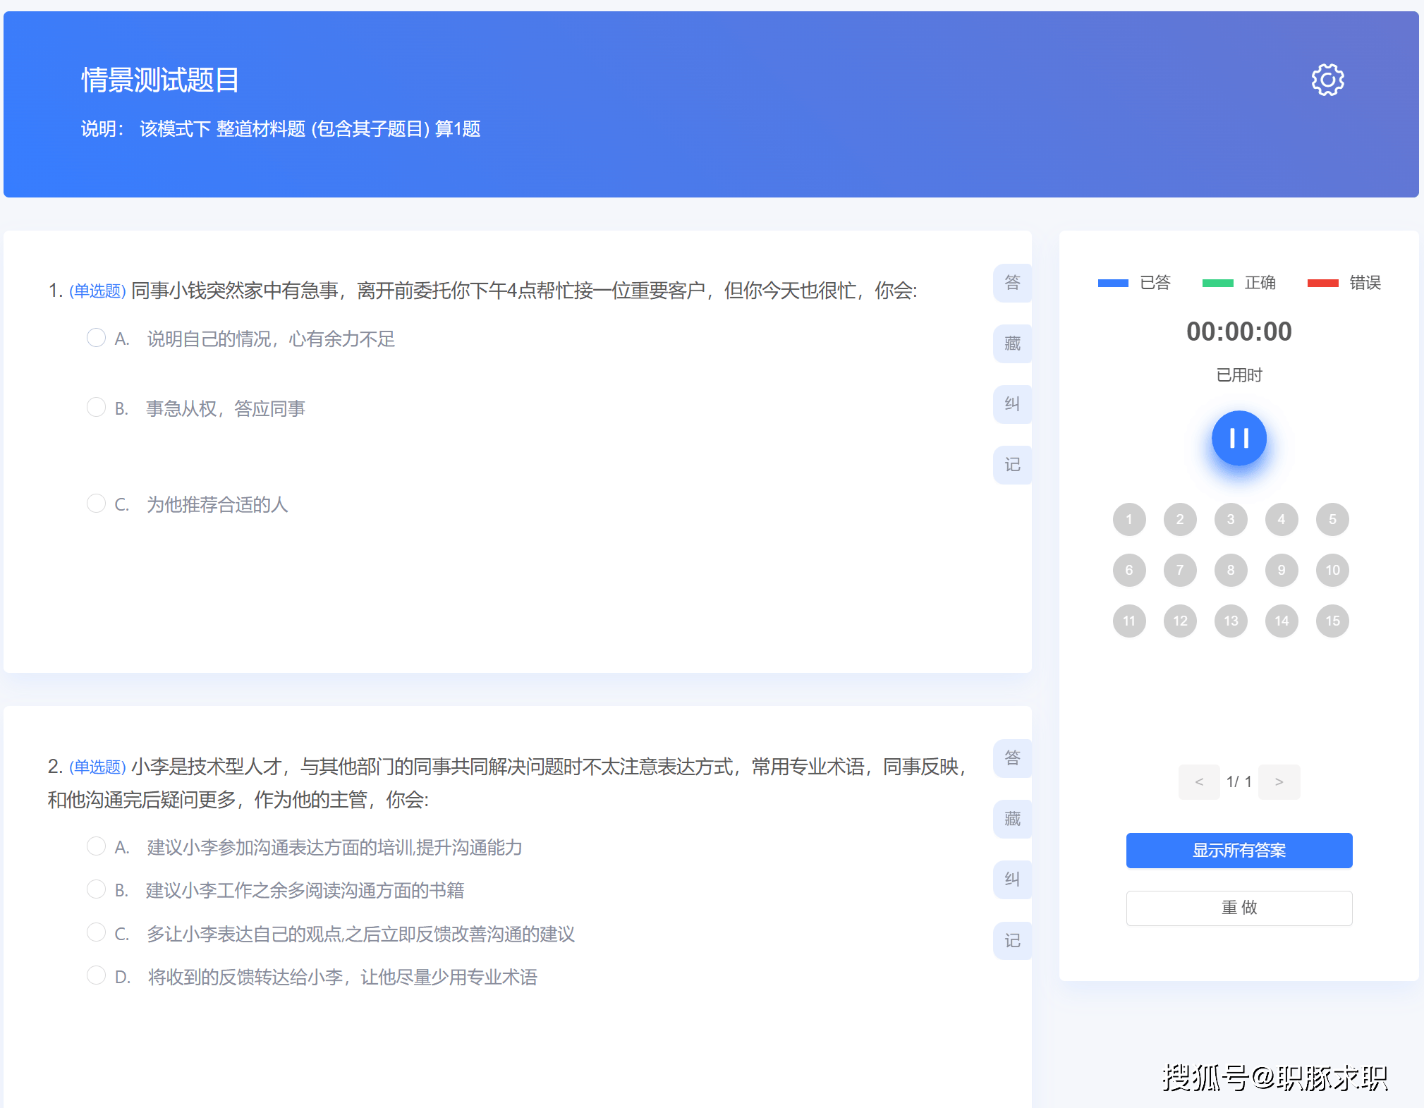
Task: Click the 答 answer icon for question 1
Action: (1012, 283)
